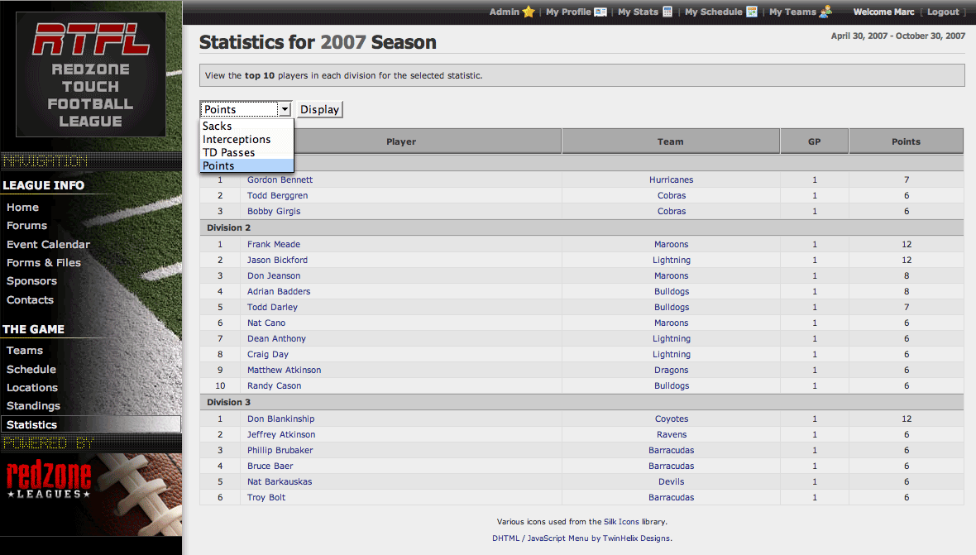Select the Points dropdown option

click(218, 165)
